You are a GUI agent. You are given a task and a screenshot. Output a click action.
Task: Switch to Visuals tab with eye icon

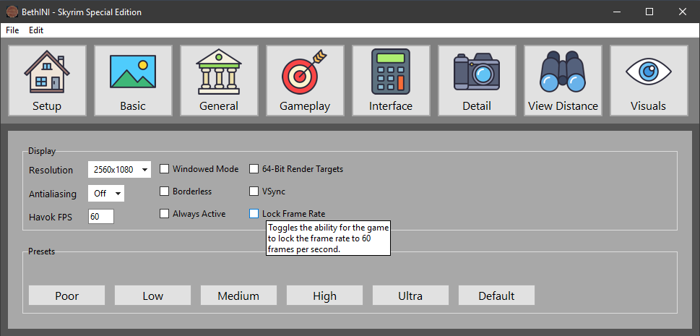(x=649, y=80)
